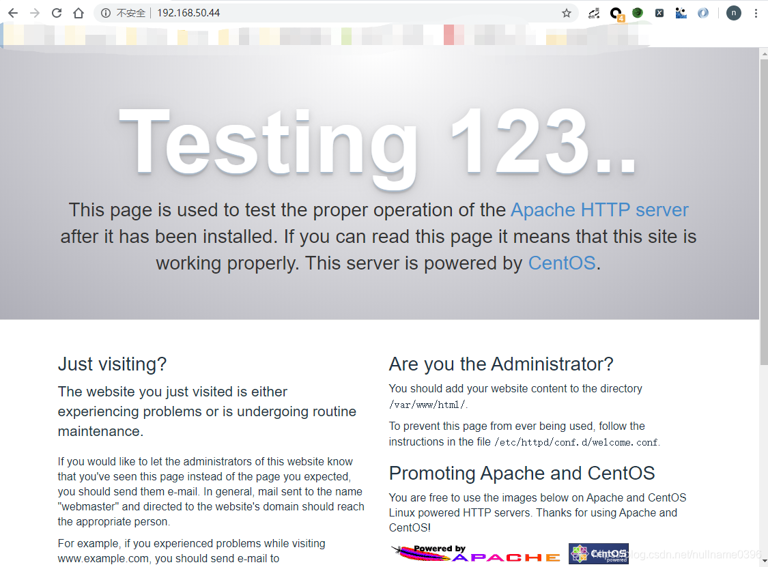Open the dark X extension icon
Viewport: 768px width, 567px height.
(659, 13)
